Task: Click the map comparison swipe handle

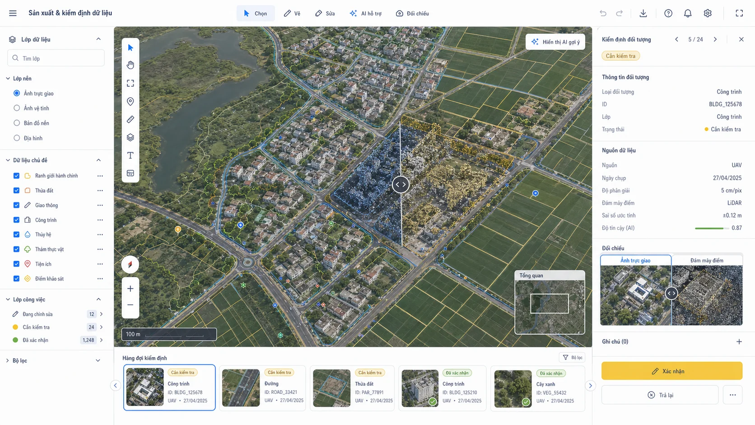Action: coord(401,184)
